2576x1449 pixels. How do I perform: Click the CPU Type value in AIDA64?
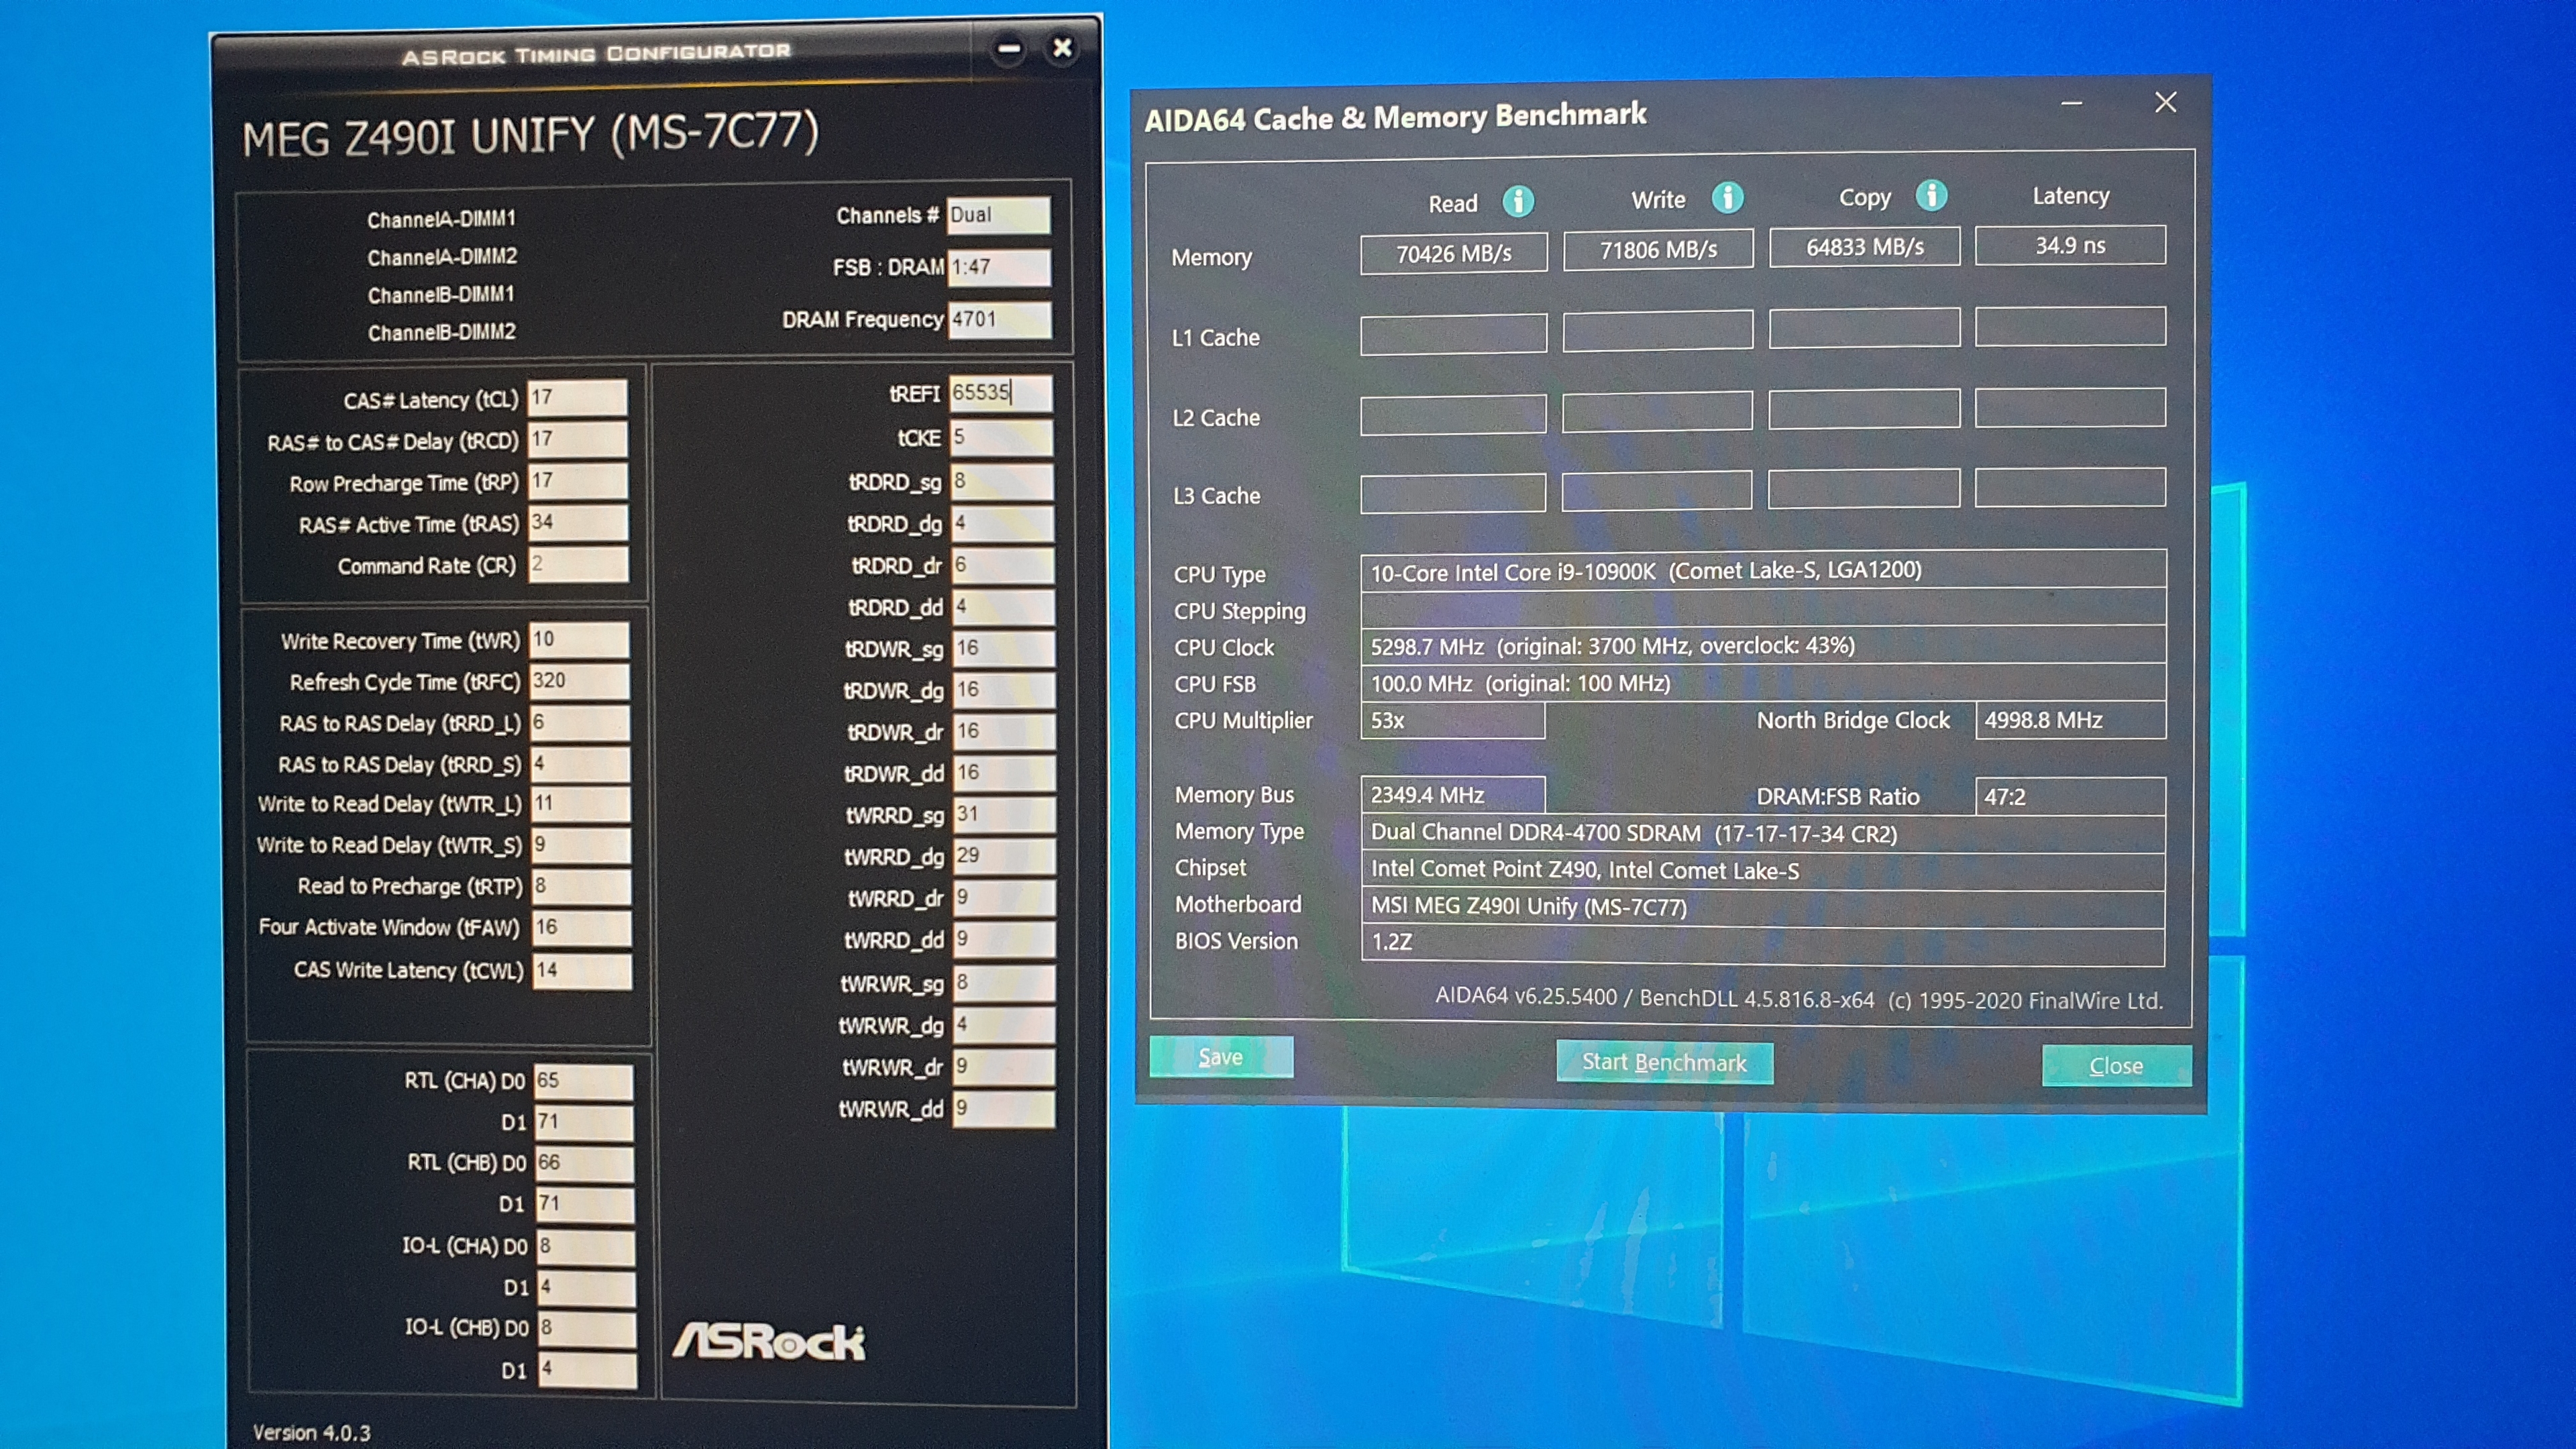[1763, 571]
